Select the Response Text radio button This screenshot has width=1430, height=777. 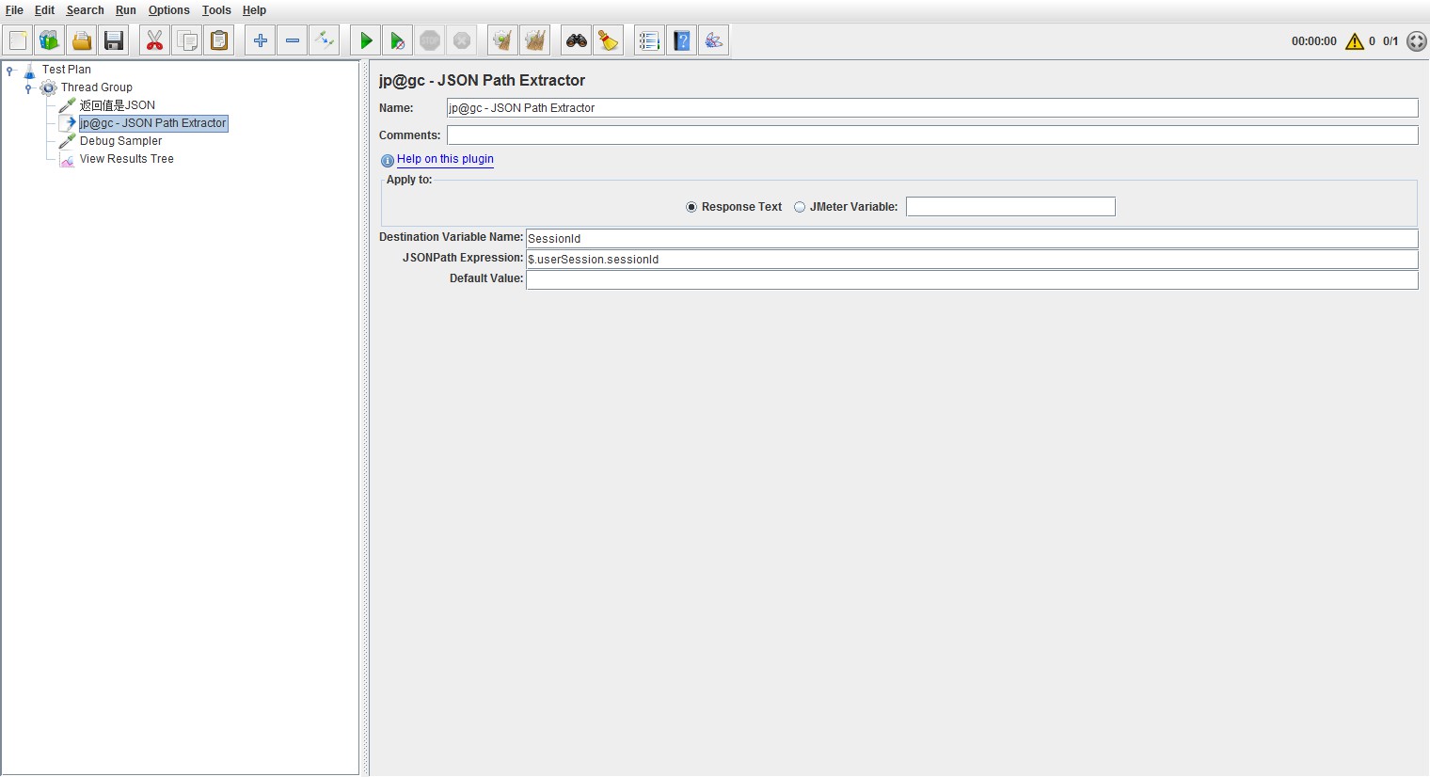point(691,207)
